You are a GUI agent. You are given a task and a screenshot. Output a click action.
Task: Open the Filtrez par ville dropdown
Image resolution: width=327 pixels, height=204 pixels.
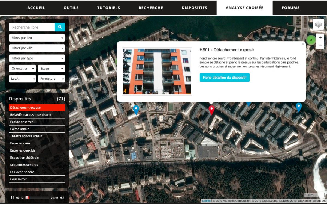click(x=37, y=48)
